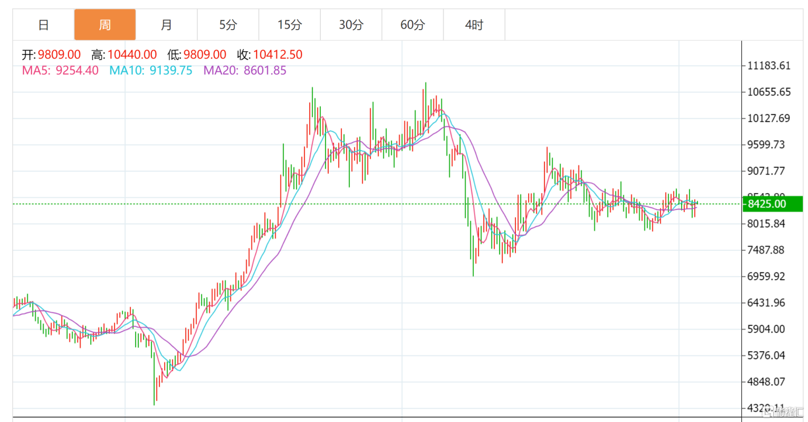Select the highlighted 周 (weekly) tab

[105, 25]
